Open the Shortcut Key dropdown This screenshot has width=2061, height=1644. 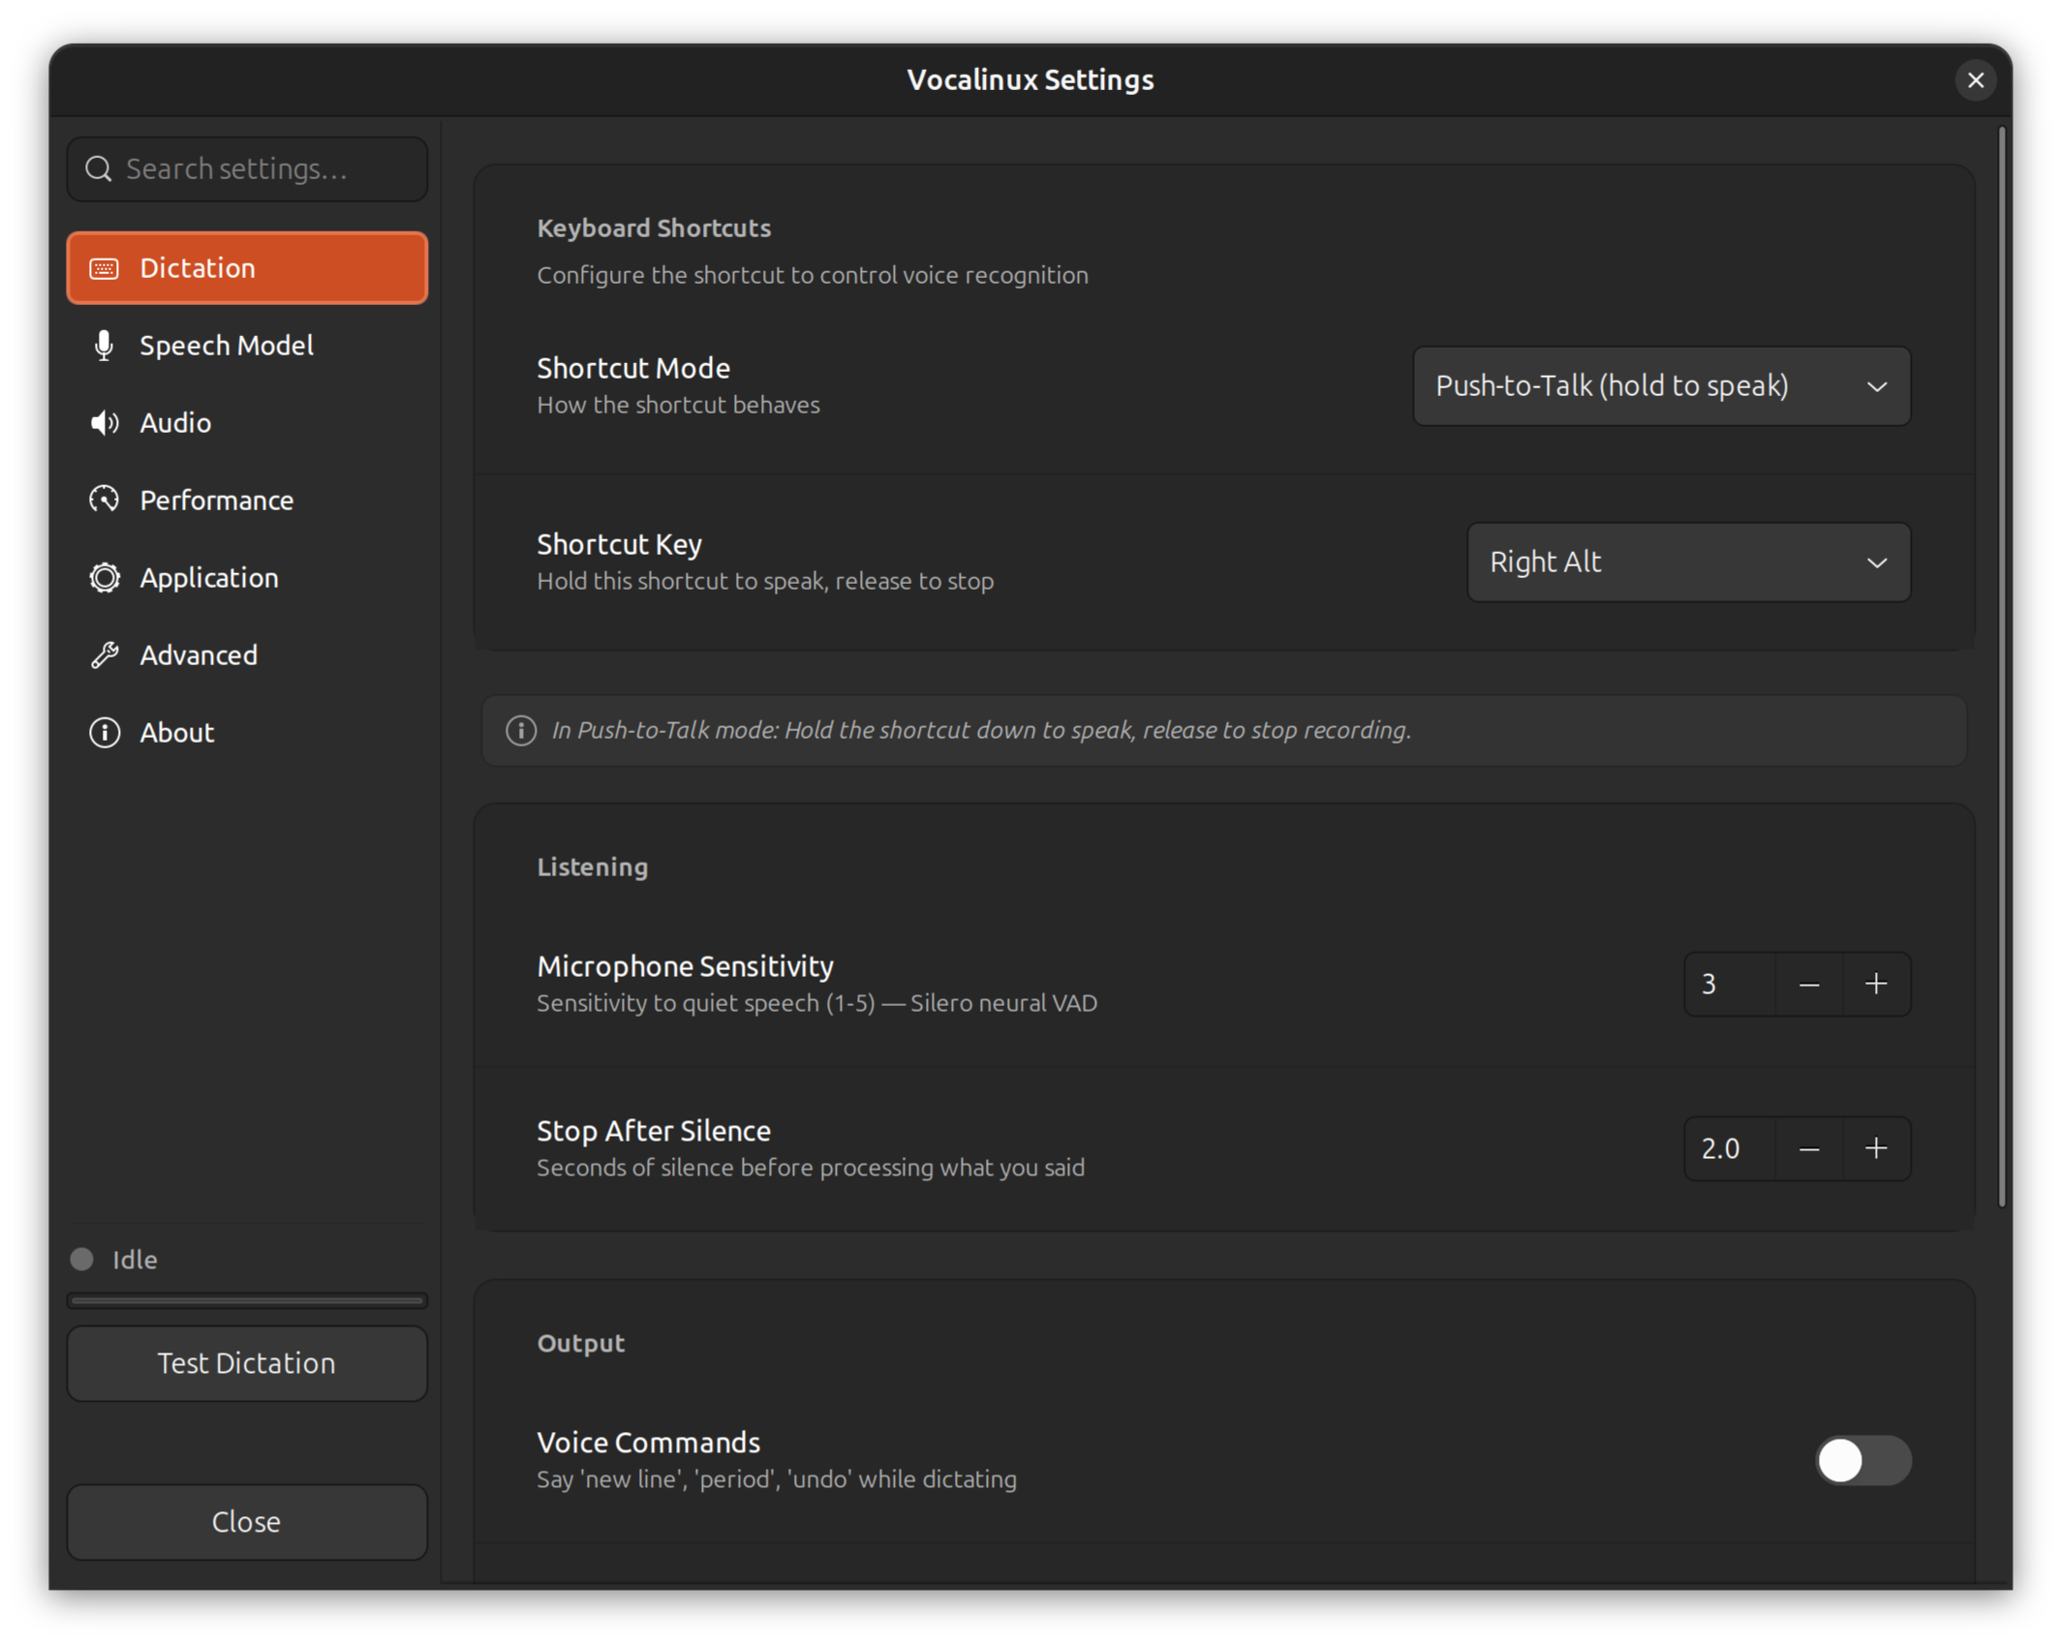pos(1688,563)
